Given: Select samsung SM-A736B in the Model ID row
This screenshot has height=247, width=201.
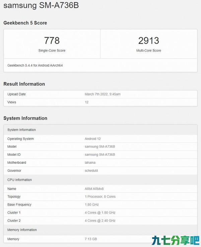Looking at the screenshot, I should tap(100, 155).
